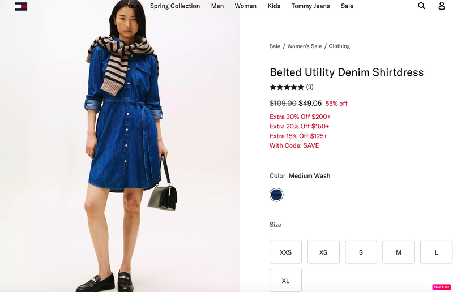Pick size M

[x=399, y=252]
